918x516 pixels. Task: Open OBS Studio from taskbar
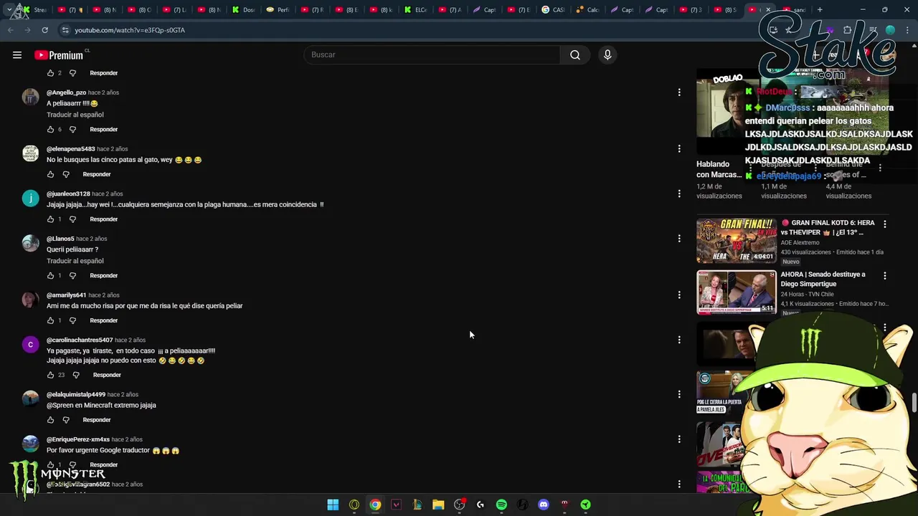tap(459, 505)
